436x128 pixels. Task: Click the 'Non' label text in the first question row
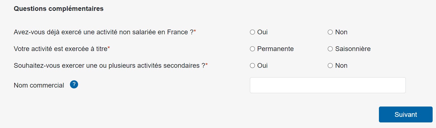click(341, 32)
